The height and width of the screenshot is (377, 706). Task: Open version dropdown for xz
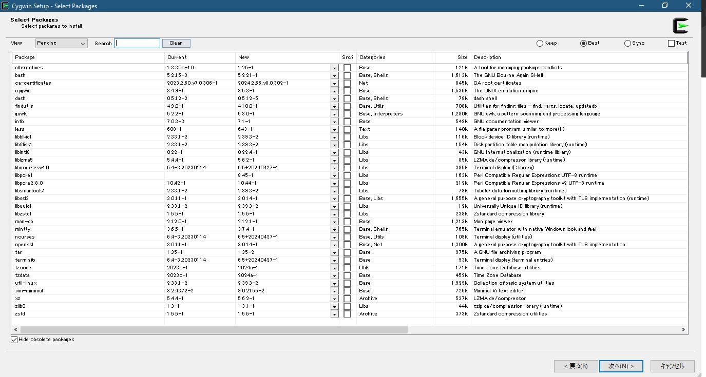(x=334, y=299)
